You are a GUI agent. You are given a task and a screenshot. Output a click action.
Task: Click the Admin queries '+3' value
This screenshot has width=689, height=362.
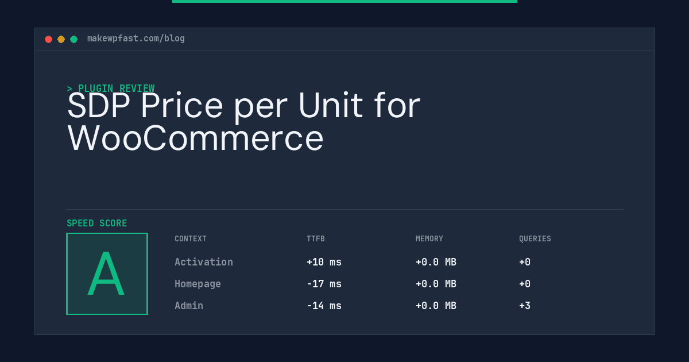pyautogui.click(x=525, y=306)
